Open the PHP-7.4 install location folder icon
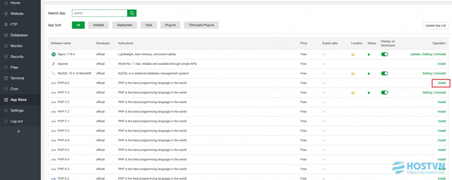This screenshot has width=452, height=180. tap(353, 93)
